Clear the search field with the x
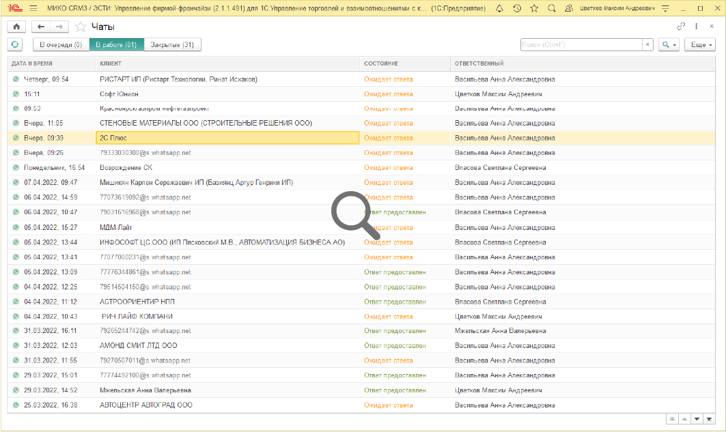Viewport: 726px width, 432px height. tap(647, 45)
